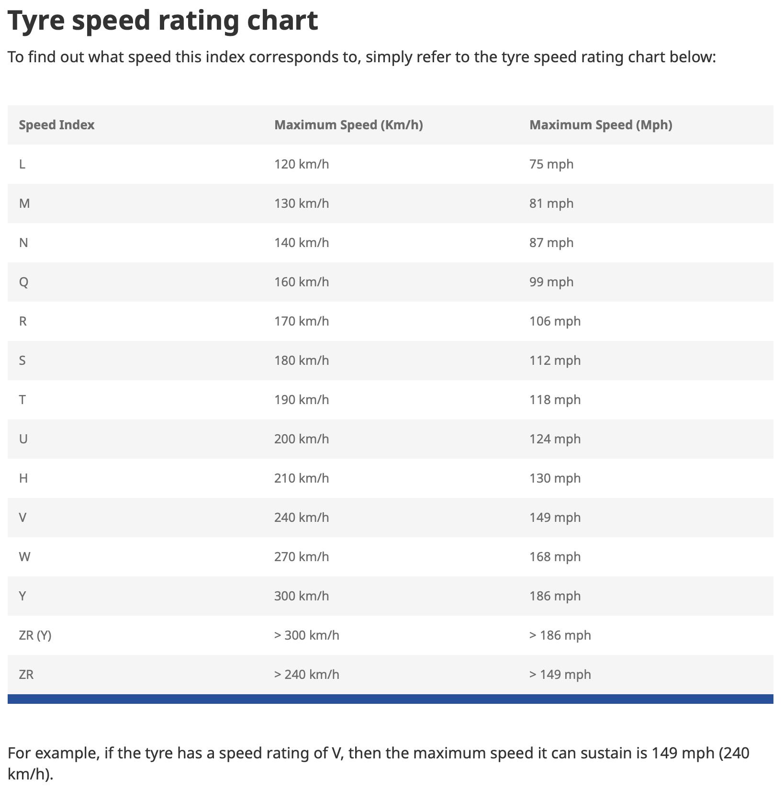Click the '130 mph' cell
This screenshot has width=784, height=790.
coord(555,478)
